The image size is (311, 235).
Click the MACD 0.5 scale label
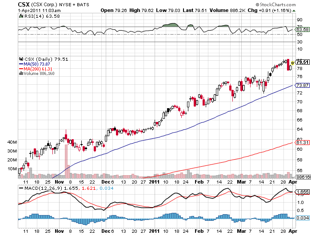pos(300,210)
